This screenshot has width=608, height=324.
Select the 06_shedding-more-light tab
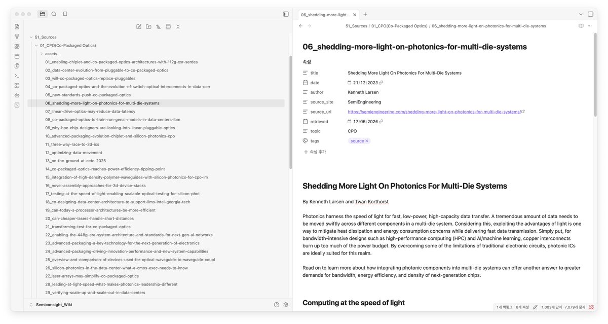[x=328, y=14]
